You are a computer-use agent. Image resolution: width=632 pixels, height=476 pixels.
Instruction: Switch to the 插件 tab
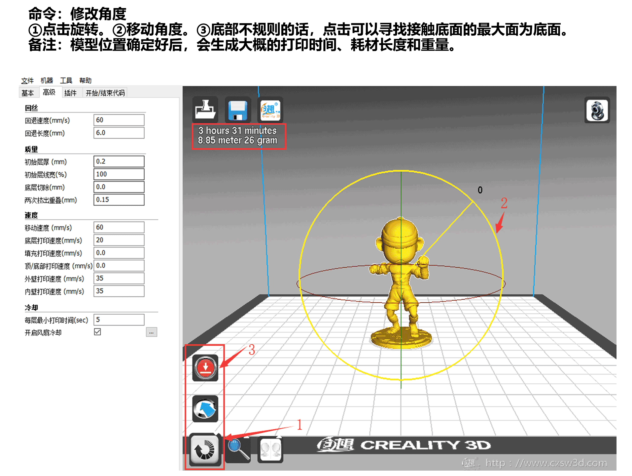70,93
